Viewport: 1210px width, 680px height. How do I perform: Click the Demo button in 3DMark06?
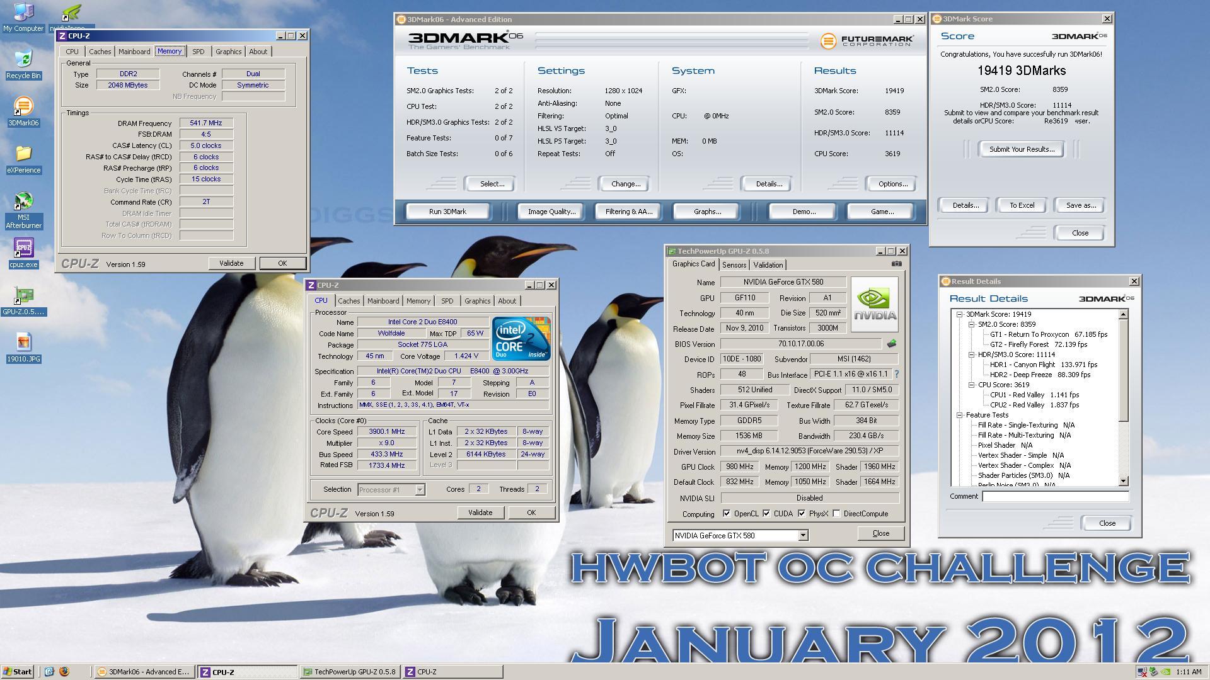[804, 212]
